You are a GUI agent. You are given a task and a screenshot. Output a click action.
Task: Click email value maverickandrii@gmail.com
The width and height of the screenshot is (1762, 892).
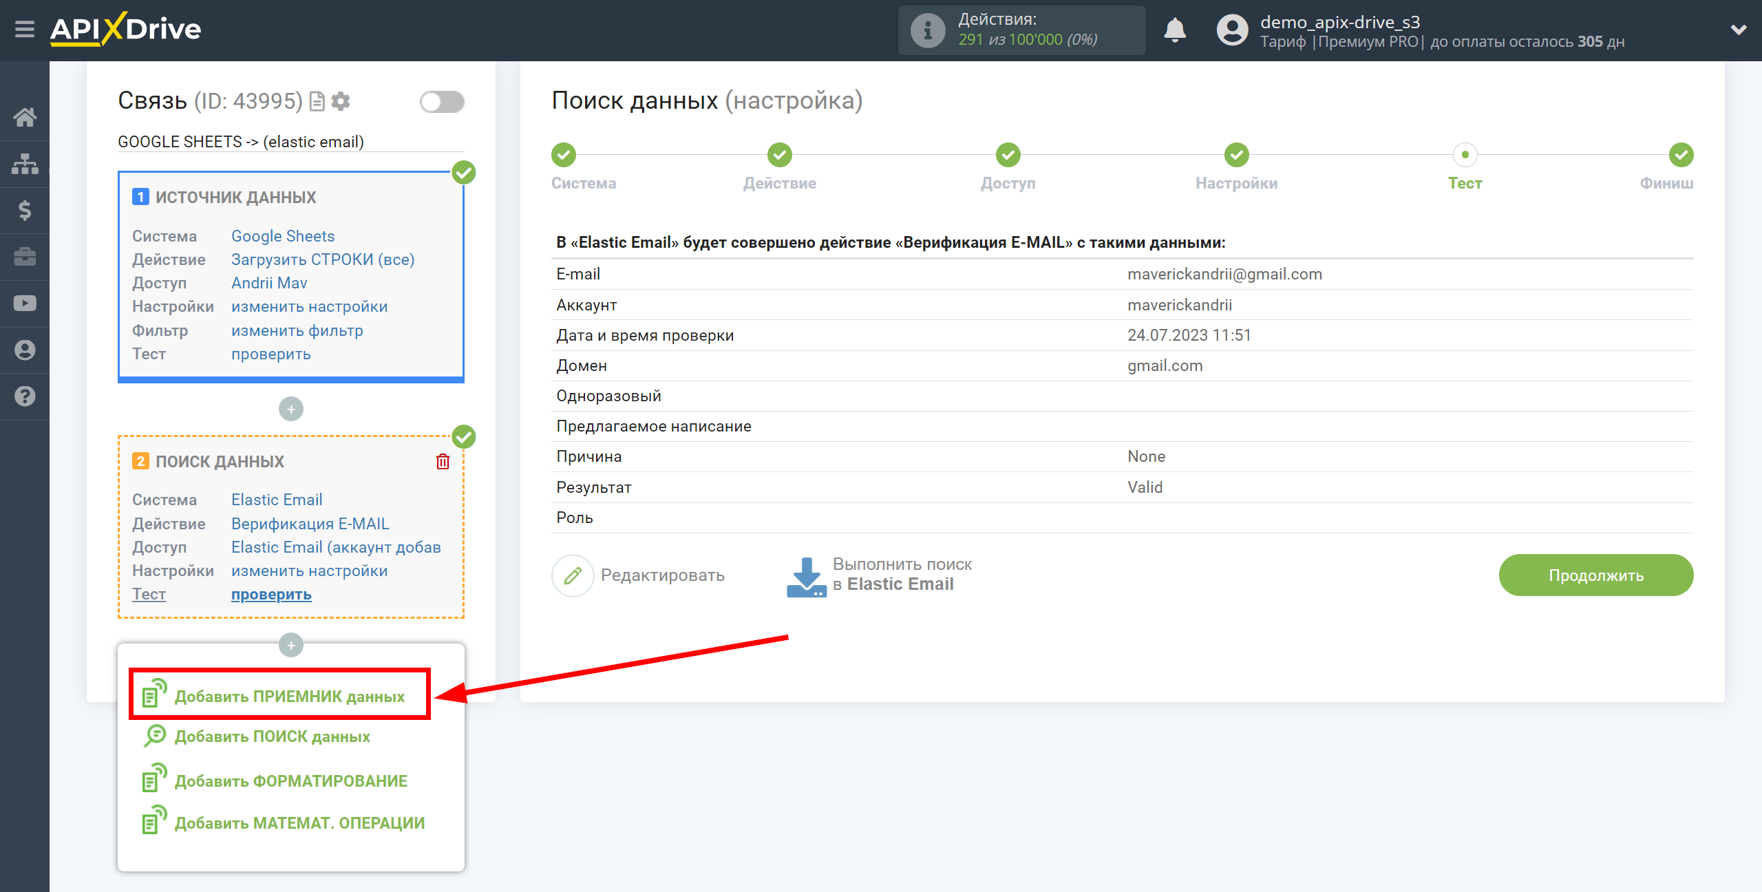1224,274
